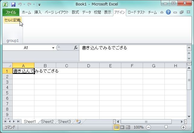Select row 5 header

(x=8, y=93)
